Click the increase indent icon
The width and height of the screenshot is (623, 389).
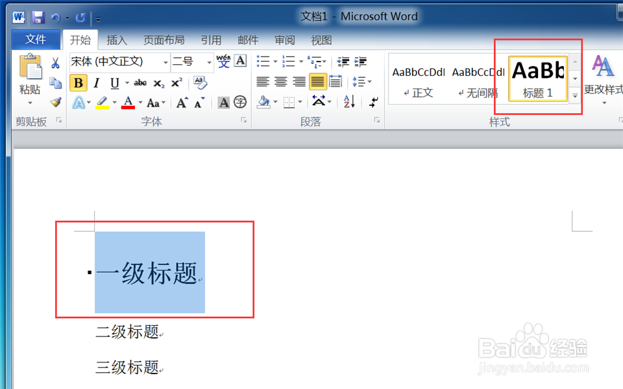click(361, 62)
